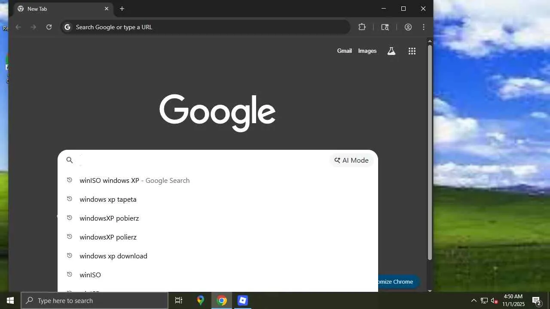Click the muted volume tray icon
The width and height of the screenshot is (550, 309).
tap(494, 300)
